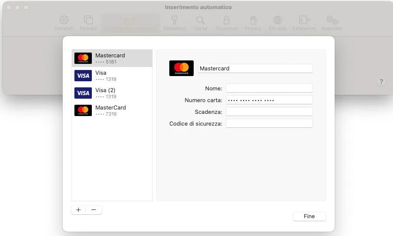The height and width of the screenshot is (236, 393).
Task: Select Visa card ending 1319
Action: tap(112, 76)
